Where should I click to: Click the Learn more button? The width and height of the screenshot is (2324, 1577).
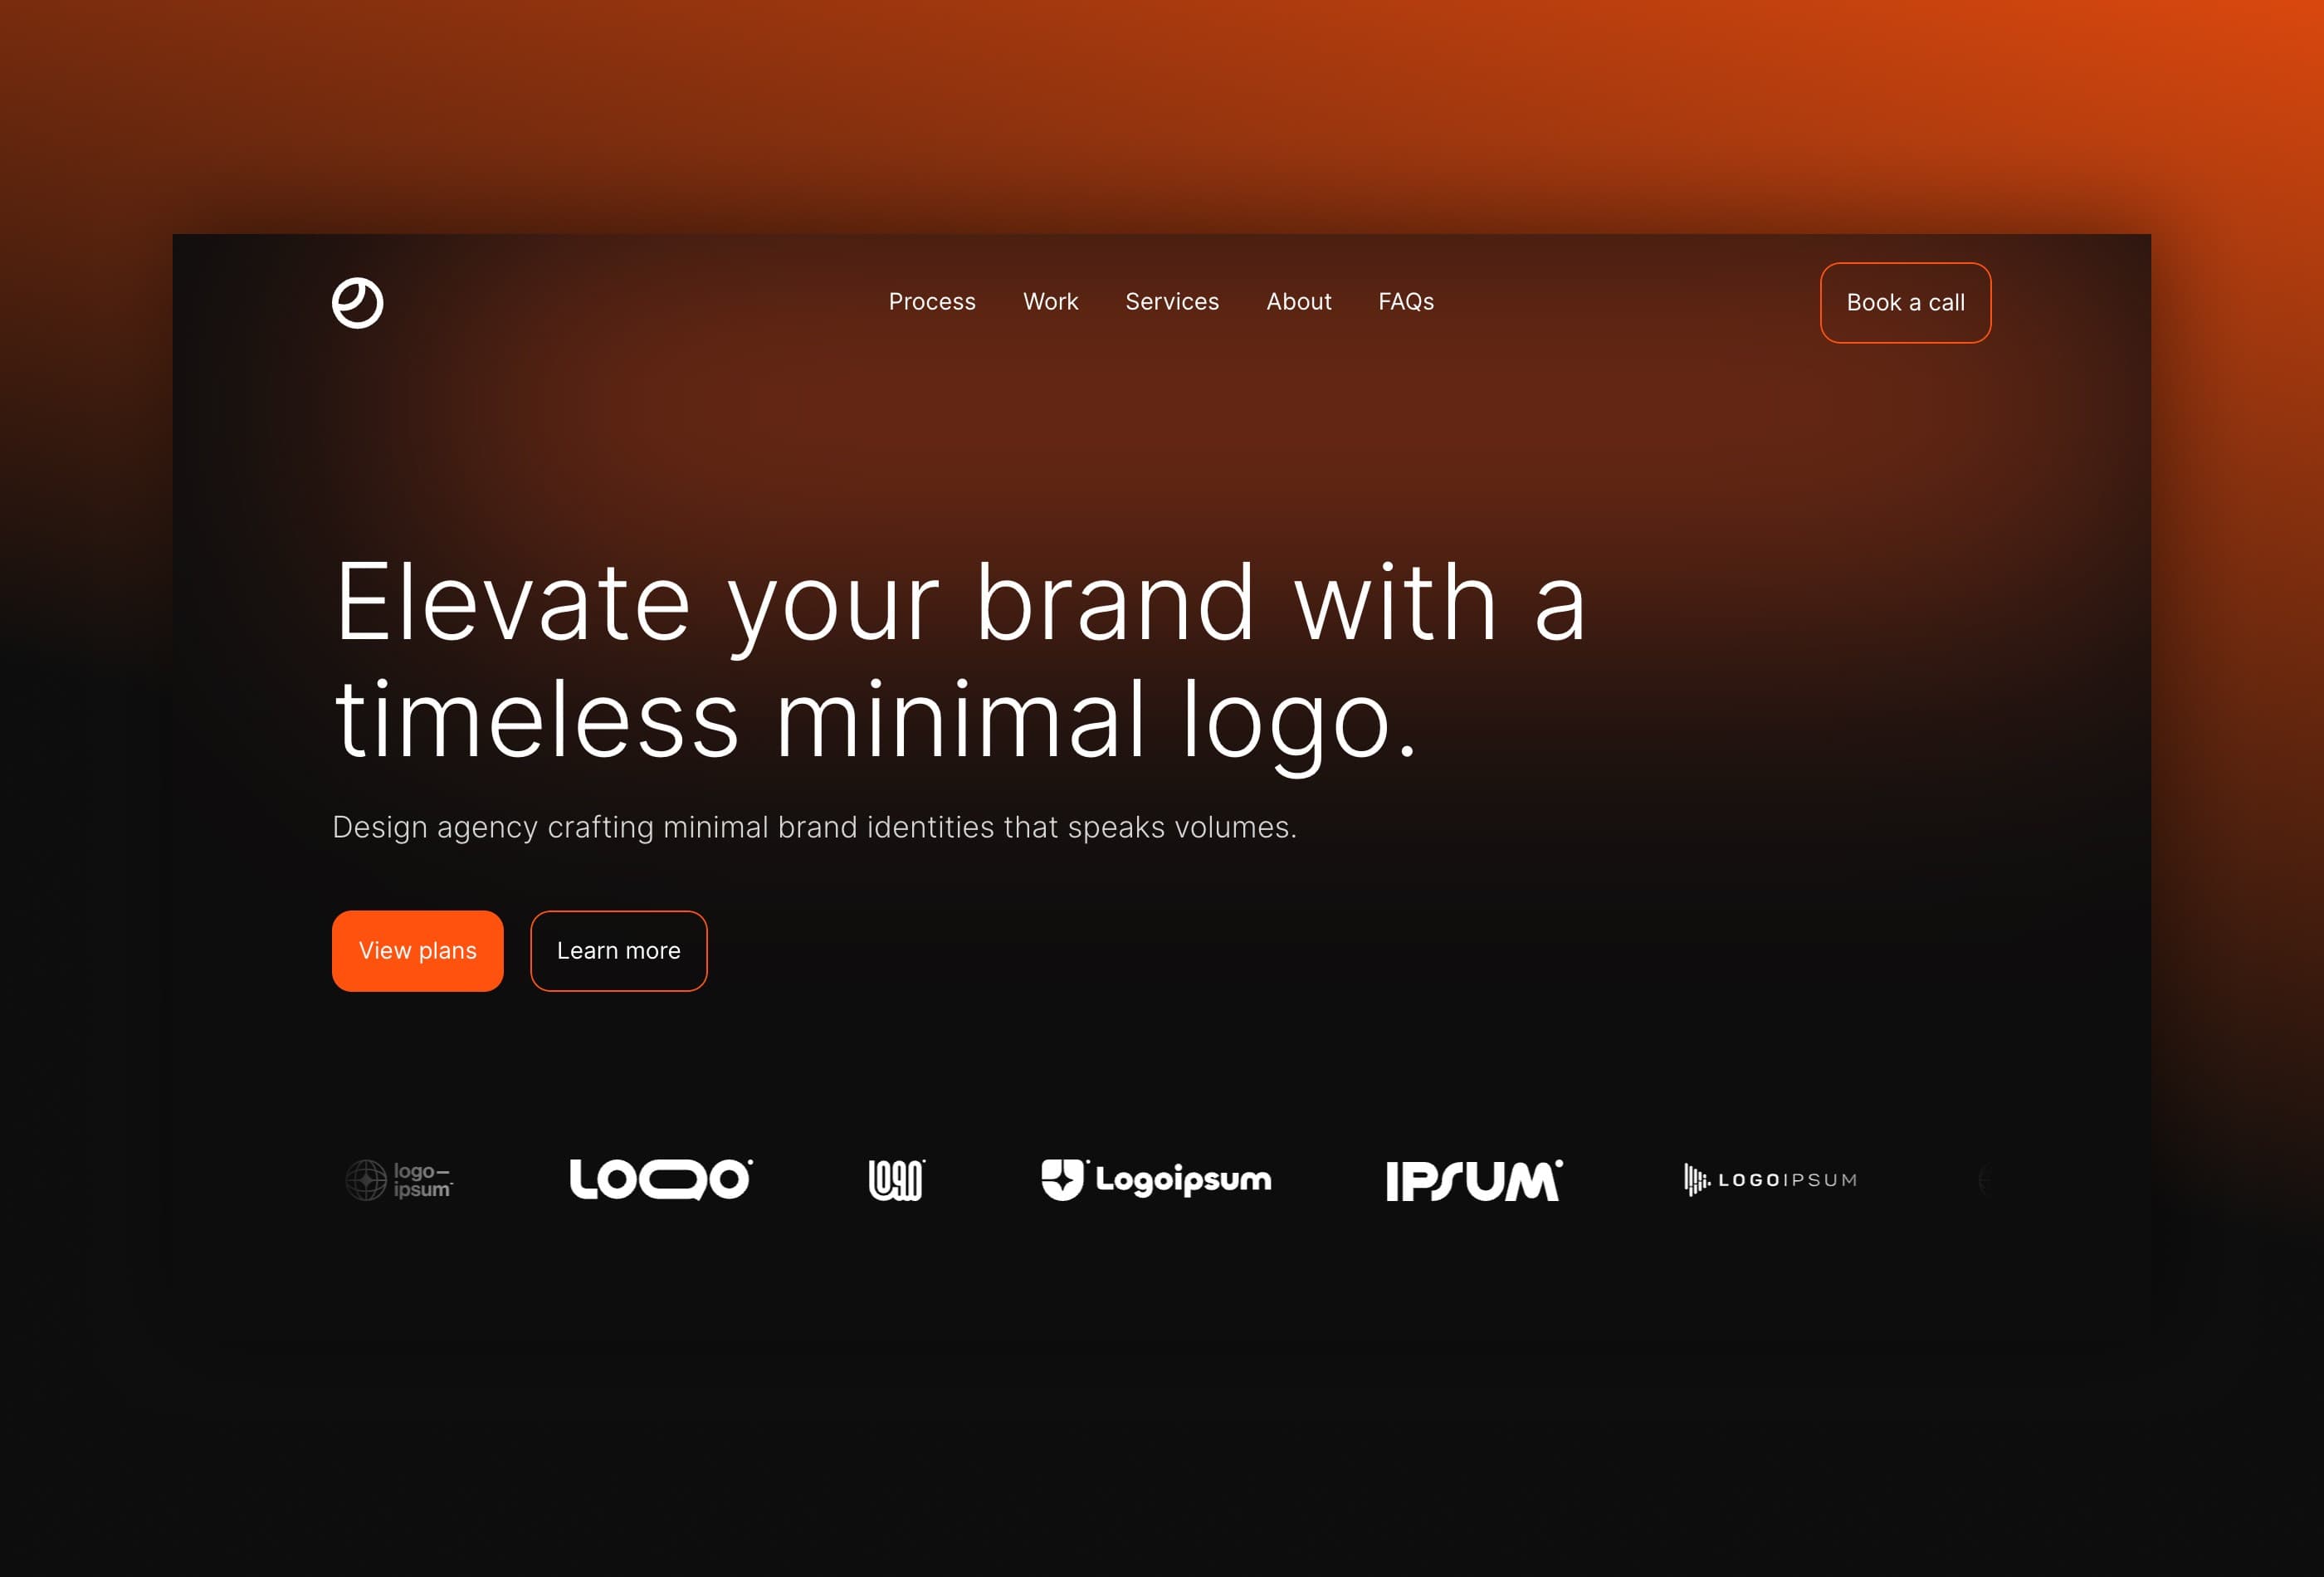(x=618, y=950)
